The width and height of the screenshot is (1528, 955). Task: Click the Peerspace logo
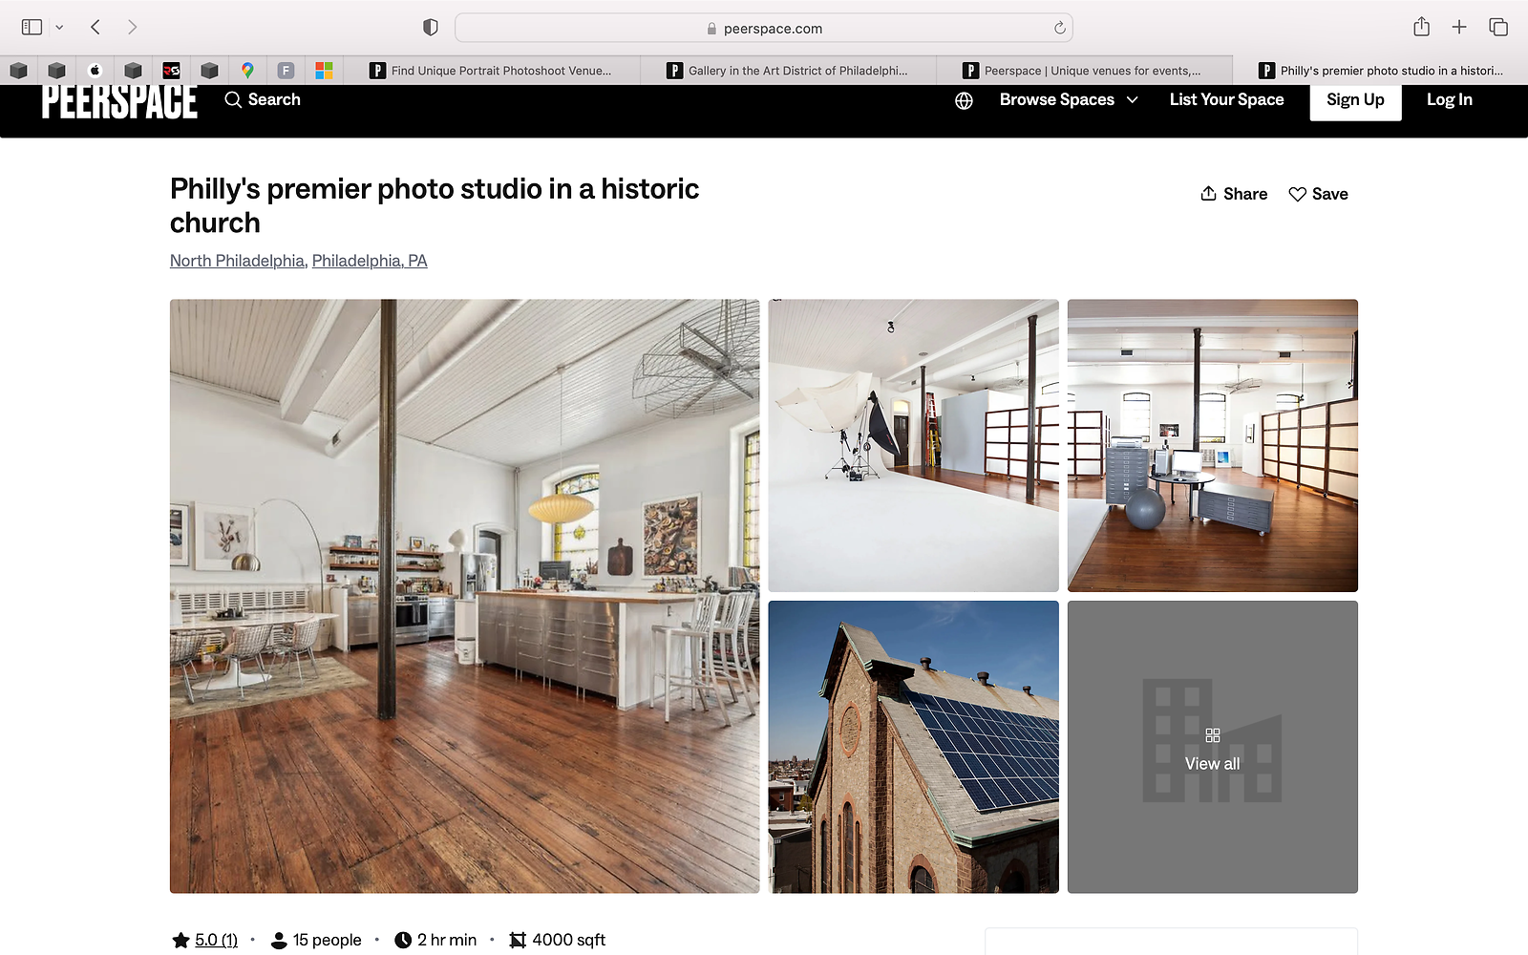[x=119, y=101]
